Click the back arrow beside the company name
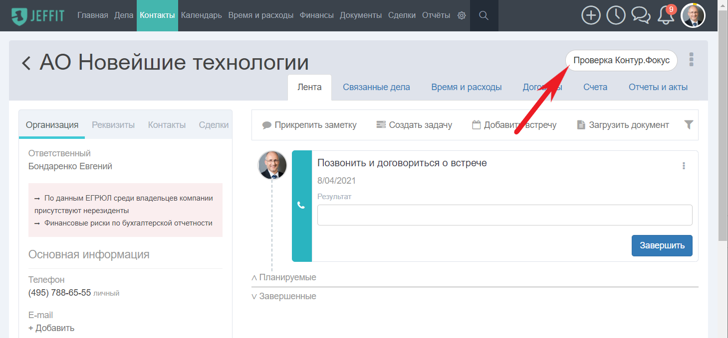728x338 pixels. coord(26,63)
